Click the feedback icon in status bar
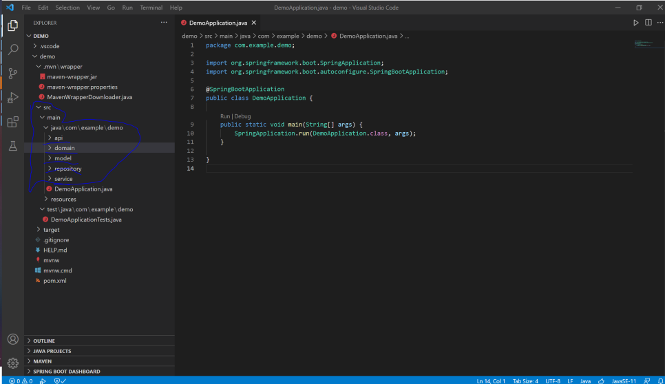This screenshot has width=665, height=384. [647, 381]
